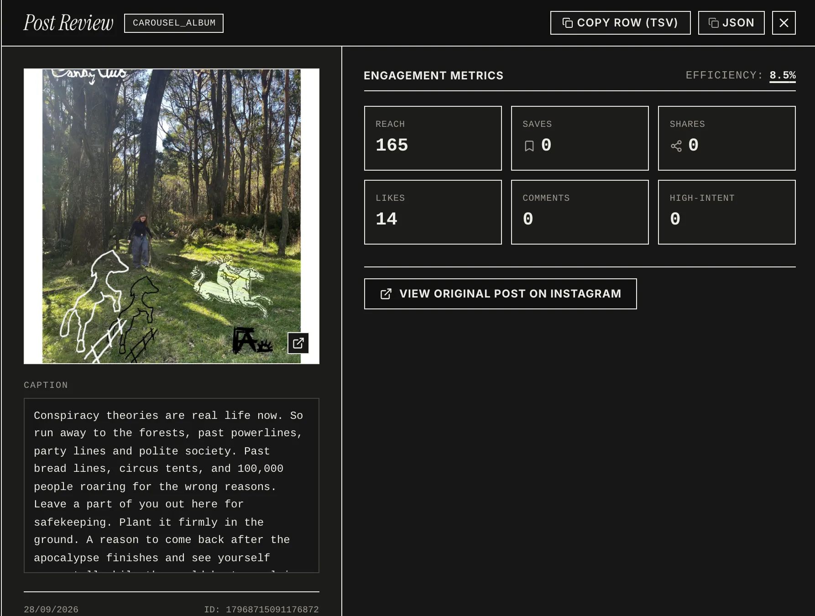Click the LIKES label

point(390,198)
